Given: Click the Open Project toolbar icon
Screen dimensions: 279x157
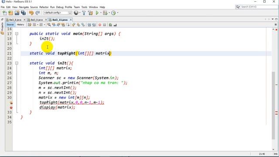Looking at the screenshot, I should coord(17,13).
